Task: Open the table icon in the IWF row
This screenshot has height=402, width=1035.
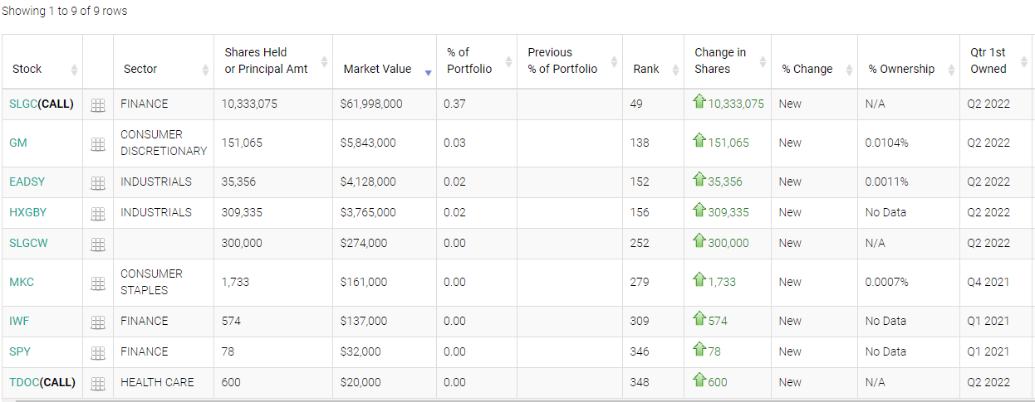Action: [98, 322]
